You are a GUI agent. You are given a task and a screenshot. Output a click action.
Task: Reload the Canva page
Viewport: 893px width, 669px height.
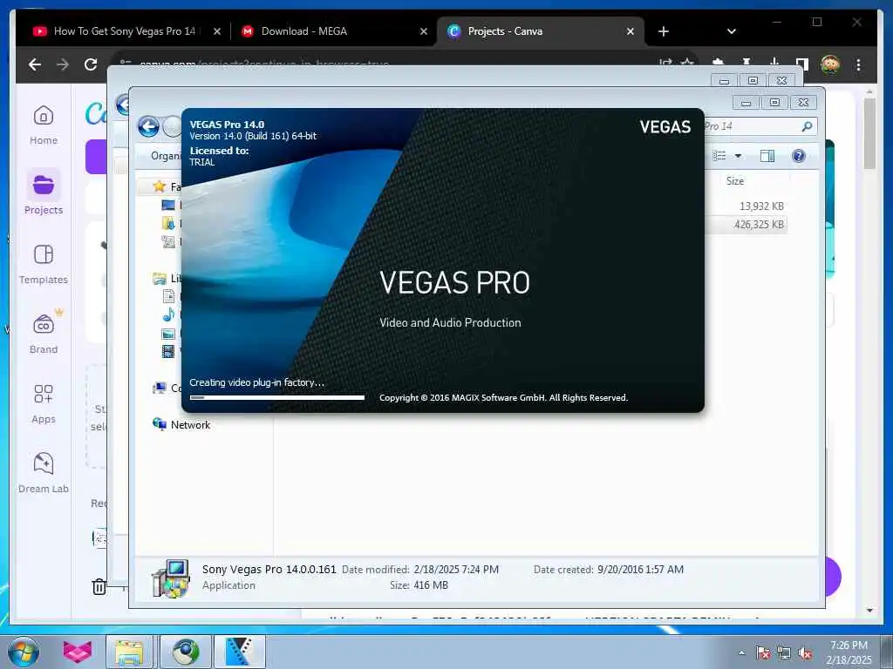coord(91,64)
